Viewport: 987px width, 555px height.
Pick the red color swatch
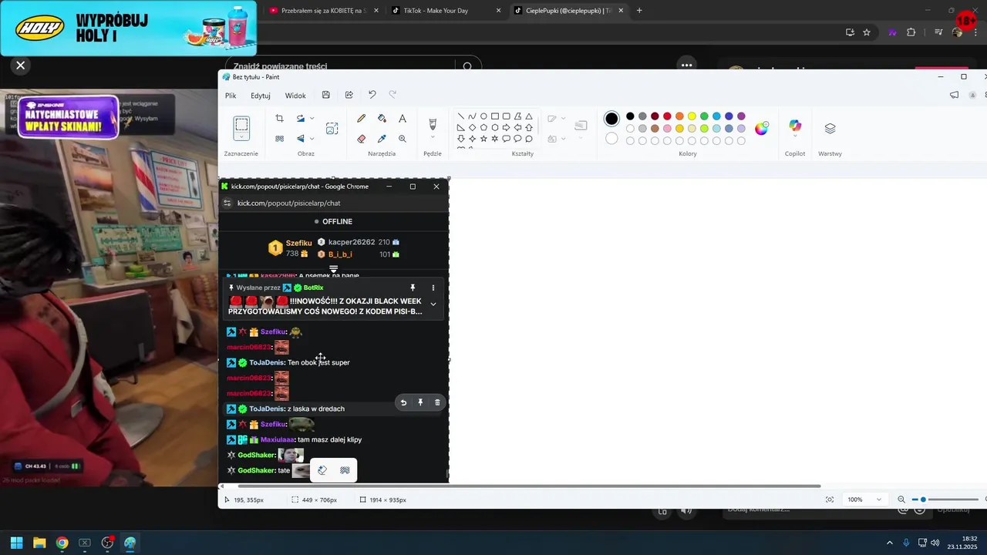pyautogui.click(x=667, y=116)
